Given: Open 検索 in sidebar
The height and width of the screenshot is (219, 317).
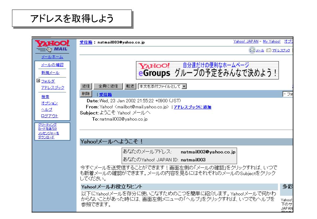Looking at the screenshot, I should [x=45, y=97].
